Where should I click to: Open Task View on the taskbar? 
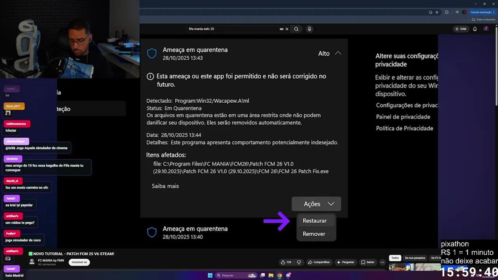coord(263,275)
